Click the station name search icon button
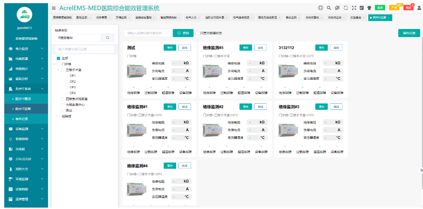This screenshot has height=209, width=423. pos(108,37)
